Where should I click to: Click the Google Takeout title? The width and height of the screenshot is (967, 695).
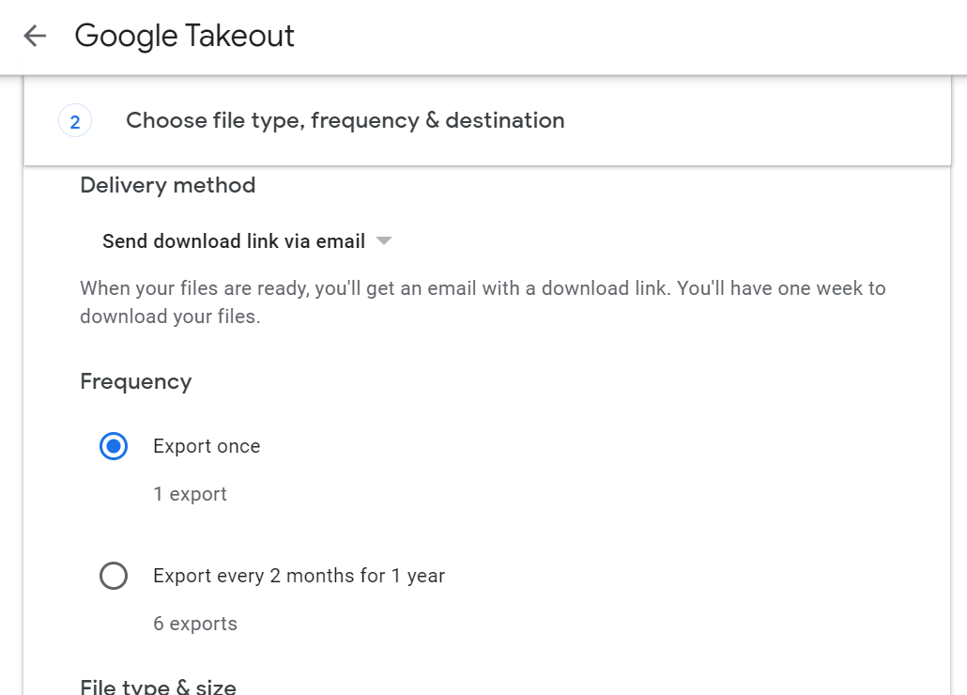(184, 37)
